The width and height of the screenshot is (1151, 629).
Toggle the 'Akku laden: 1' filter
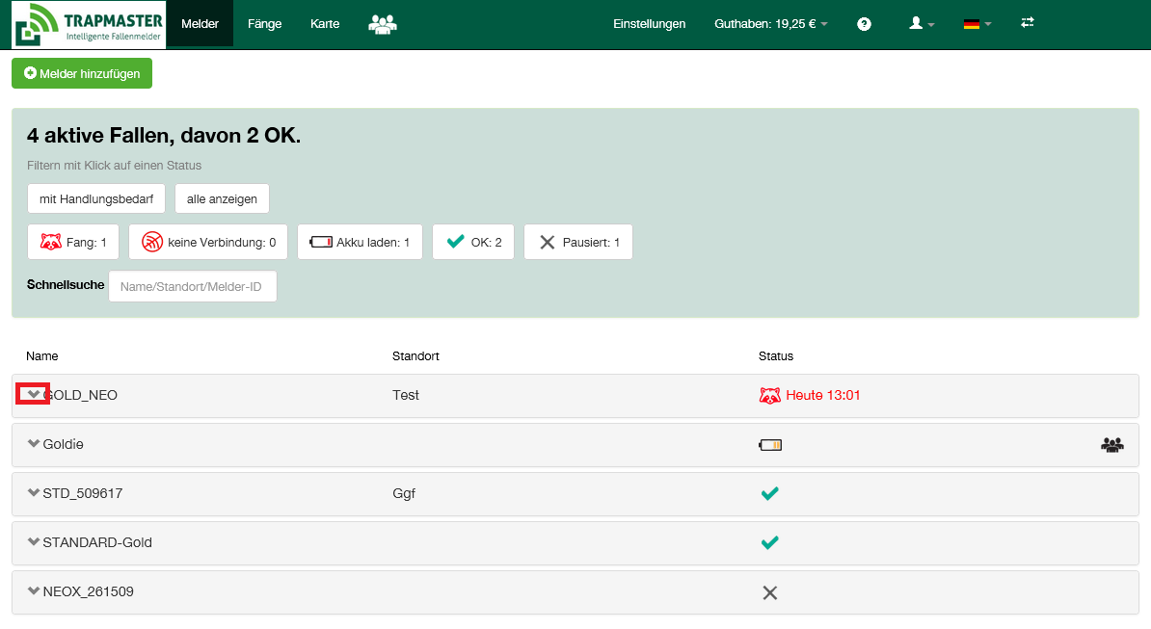360,243
